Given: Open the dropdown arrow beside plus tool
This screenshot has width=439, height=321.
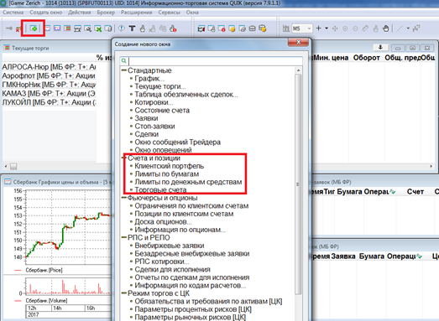Looking at the screenshot, I should click(x=327, y=28).
